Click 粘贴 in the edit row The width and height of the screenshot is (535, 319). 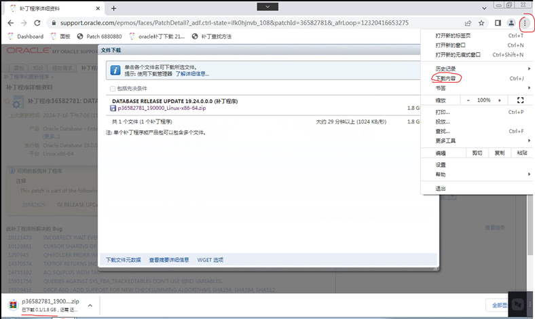521,153
